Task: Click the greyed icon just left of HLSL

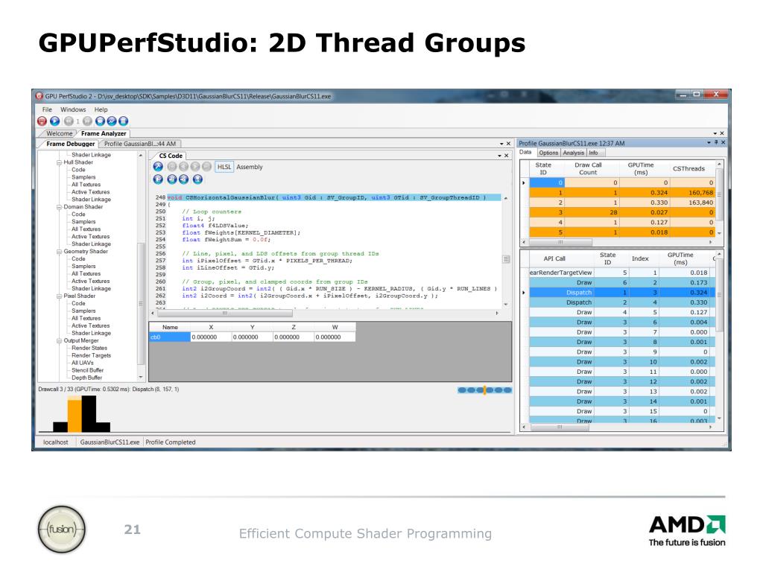Action: (x=207, y=166)
